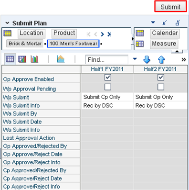Go to first page arrow

(88, 34)
